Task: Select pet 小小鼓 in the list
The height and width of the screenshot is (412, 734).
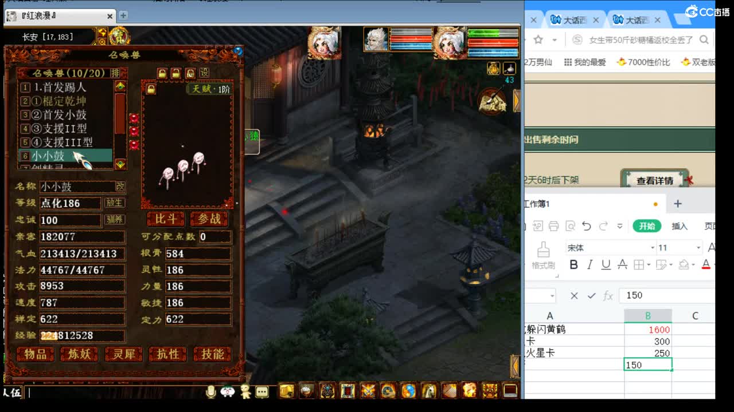Action: click(x=65, y=156)
